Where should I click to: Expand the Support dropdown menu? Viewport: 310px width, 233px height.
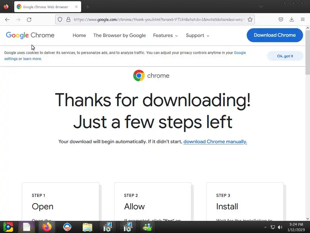coord(197,35)
